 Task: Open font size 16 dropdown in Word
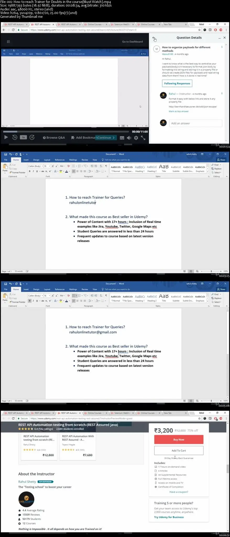[x=50, y=296]
